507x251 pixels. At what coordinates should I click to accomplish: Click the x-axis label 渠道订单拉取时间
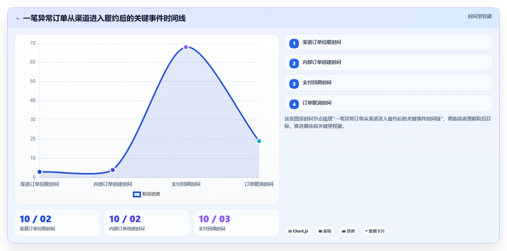point(40,184)
